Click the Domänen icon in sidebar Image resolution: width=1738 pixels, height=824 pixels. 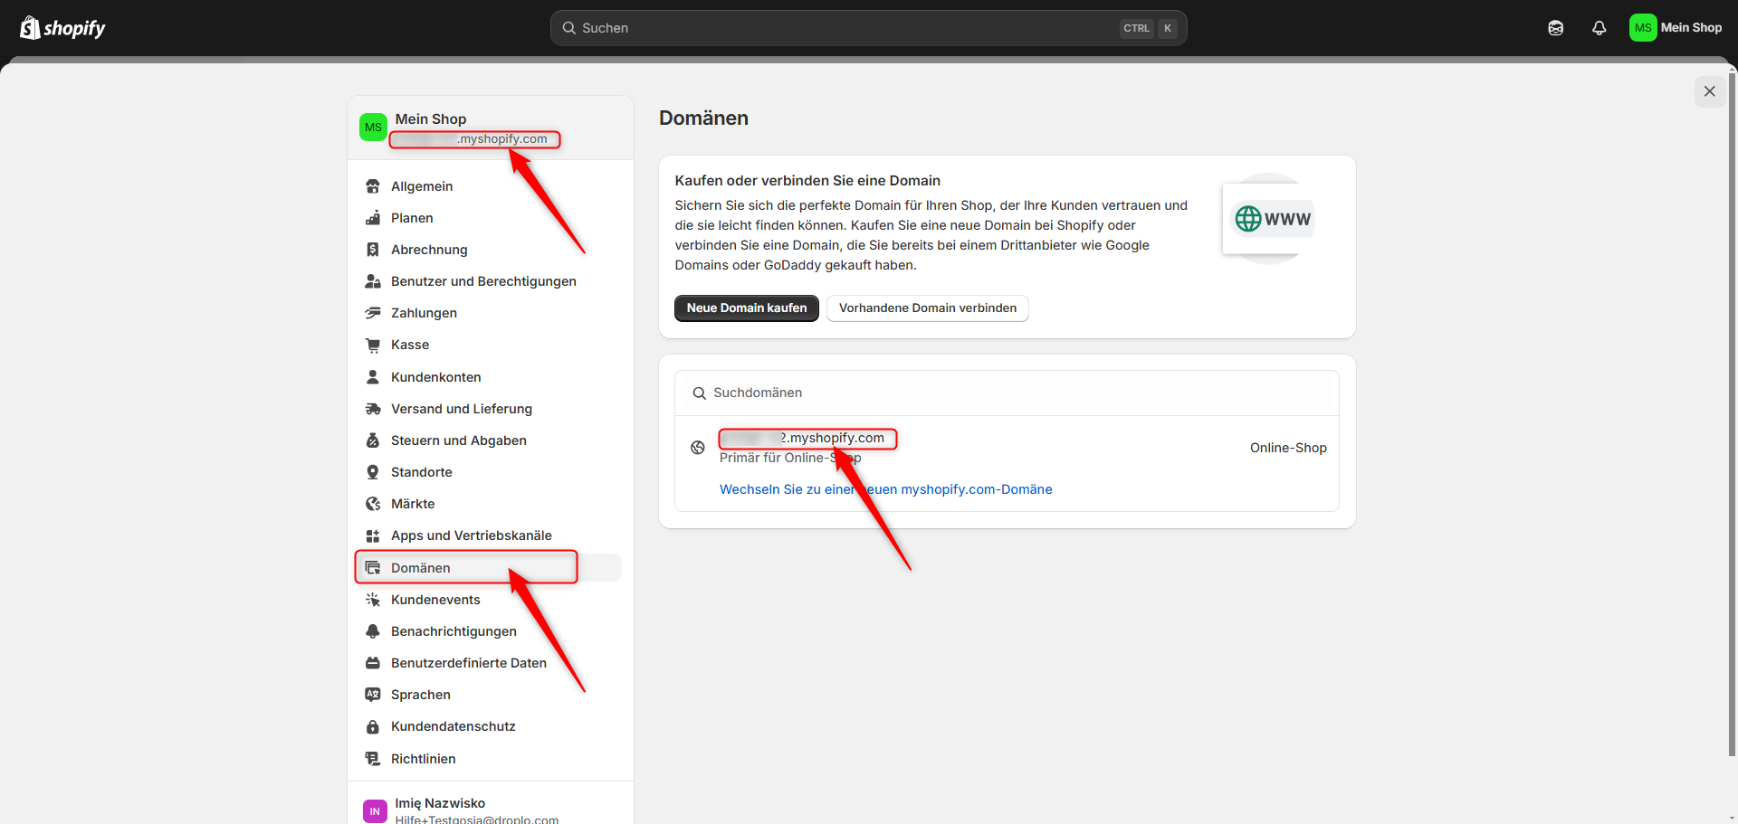pos(372,568)
